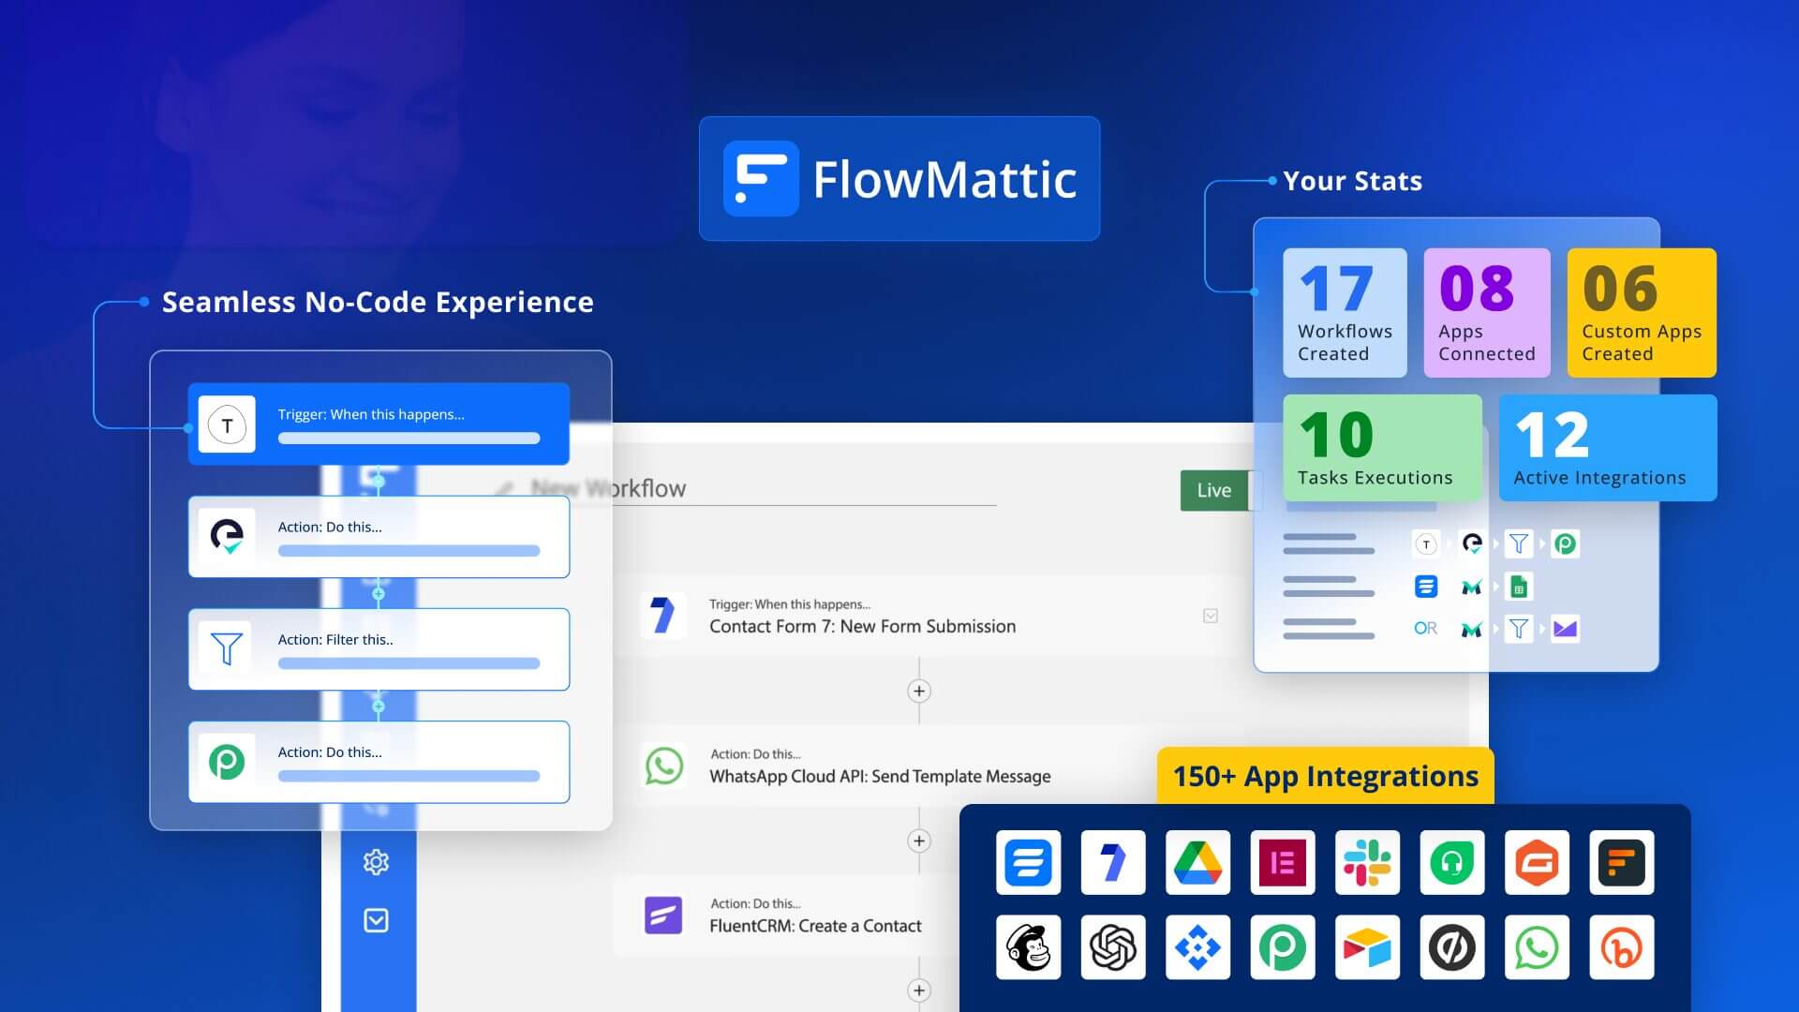This screenshot has height=1012, width=1799.
Task: Click the WhatsApp Cloud API step icon
Action: click(x=663, y=766)
